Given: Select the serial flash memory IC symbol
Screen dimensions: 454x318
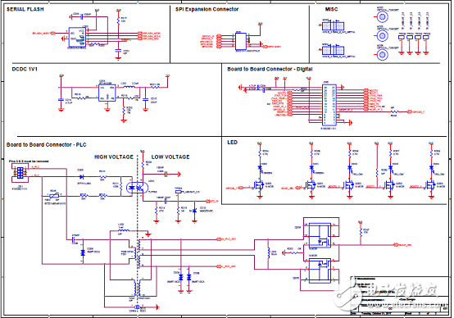Looking at the screenshot, I should click(77, 37).
